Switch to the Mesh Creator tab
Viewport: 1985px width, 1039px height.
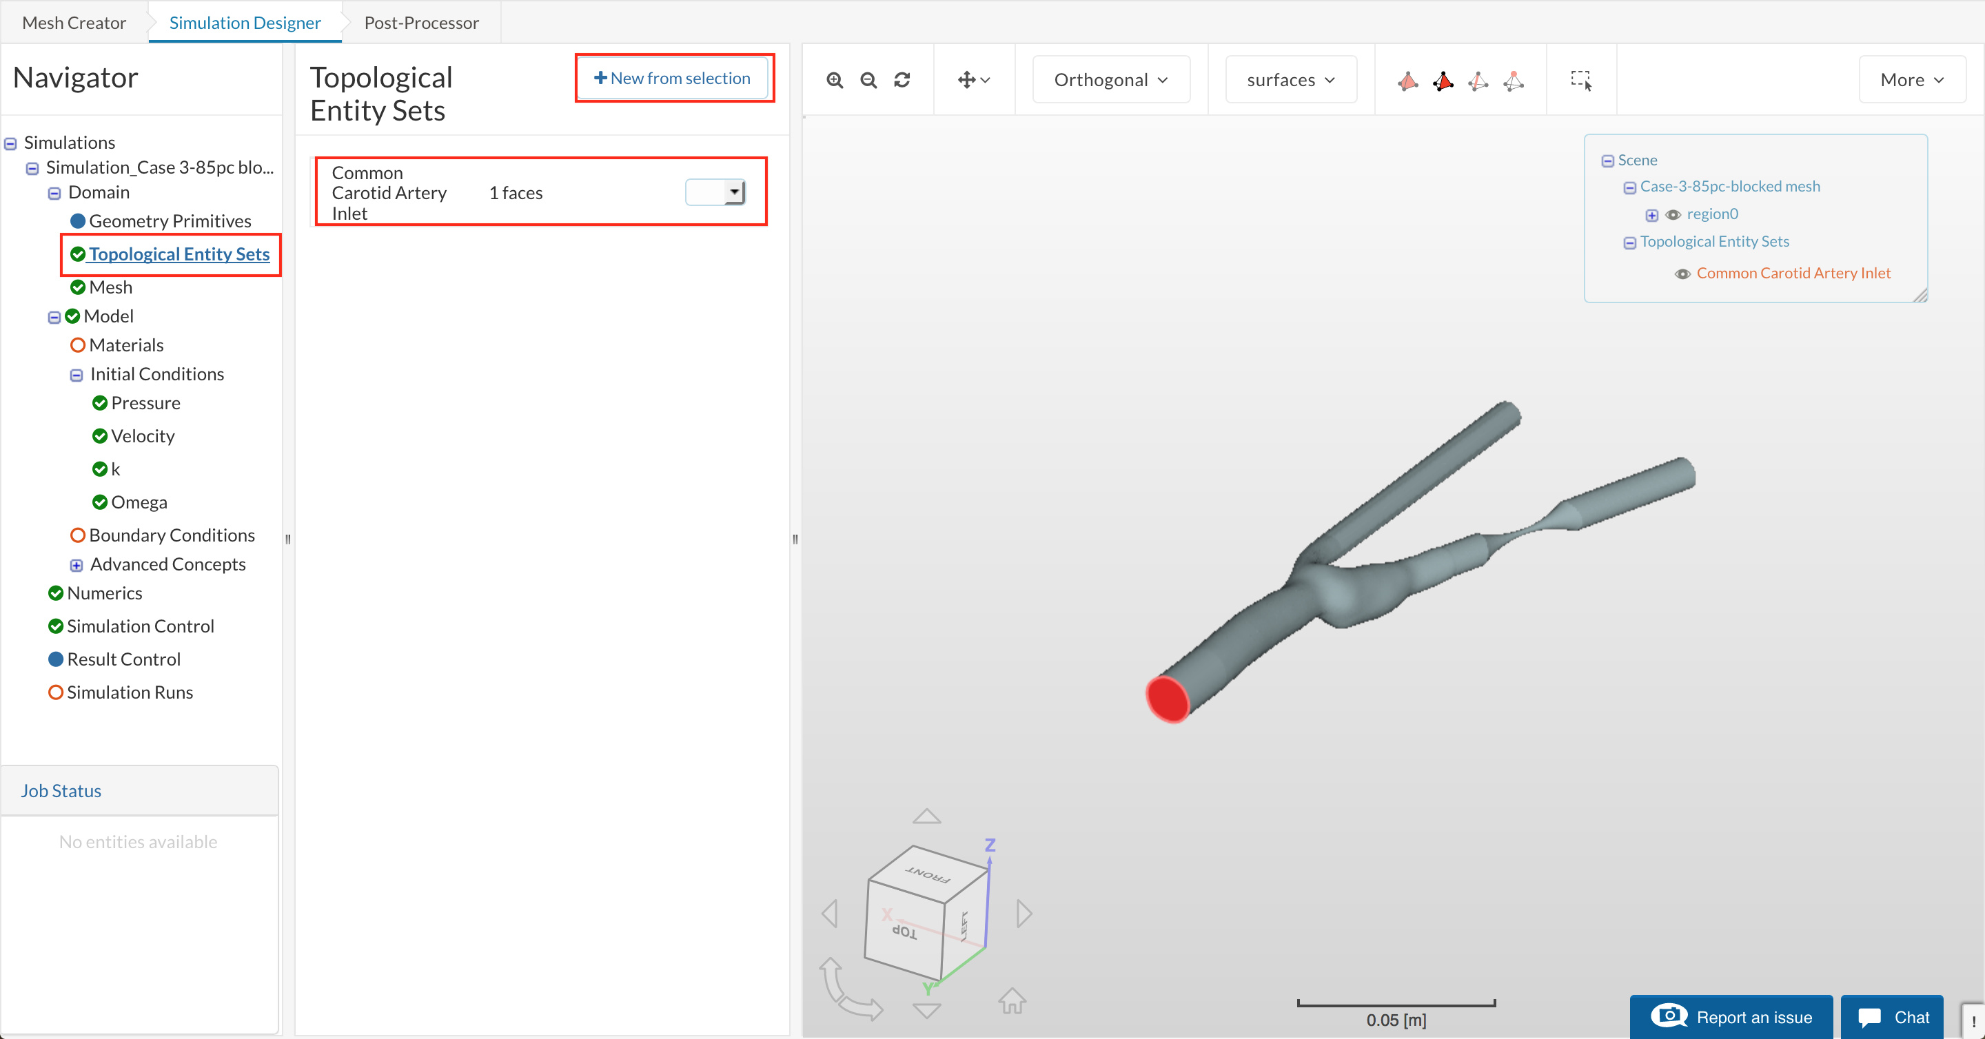click(74, 22)
